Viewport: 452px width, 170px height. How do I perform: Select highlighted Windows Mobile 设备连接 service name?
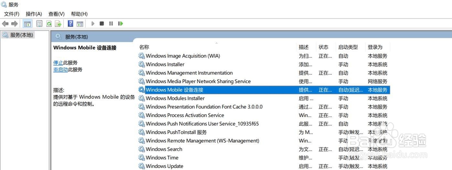pyautogui.click(x=174, y=90)
